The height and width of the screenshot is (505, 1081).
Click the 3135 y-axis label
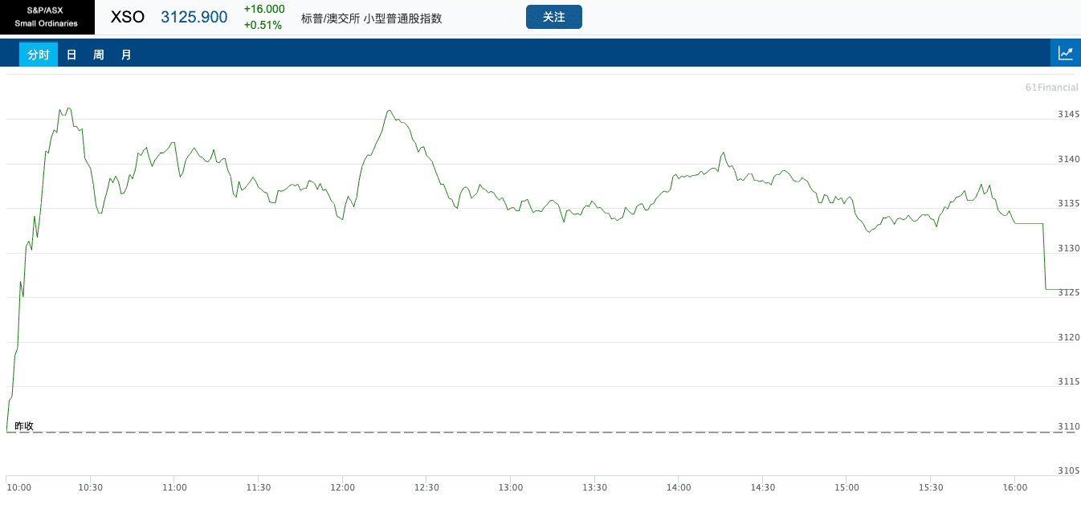[x=1069, y=203]
